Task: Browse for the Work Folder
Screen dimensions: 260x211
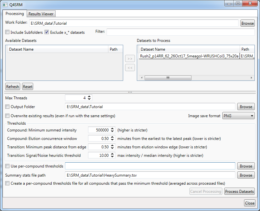Action: (248, 23)
